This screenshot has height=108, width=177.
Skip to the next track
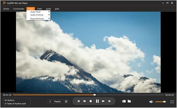tap(109, 101)
